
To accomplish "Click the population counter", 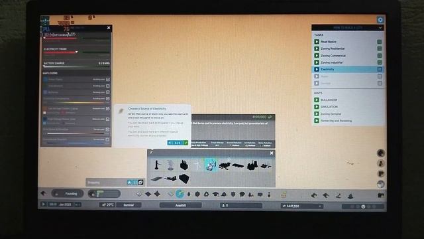I will click(x=240, y=205).
